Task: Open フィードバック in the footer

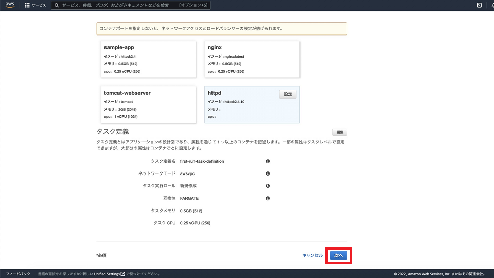Action: [18, 274]
